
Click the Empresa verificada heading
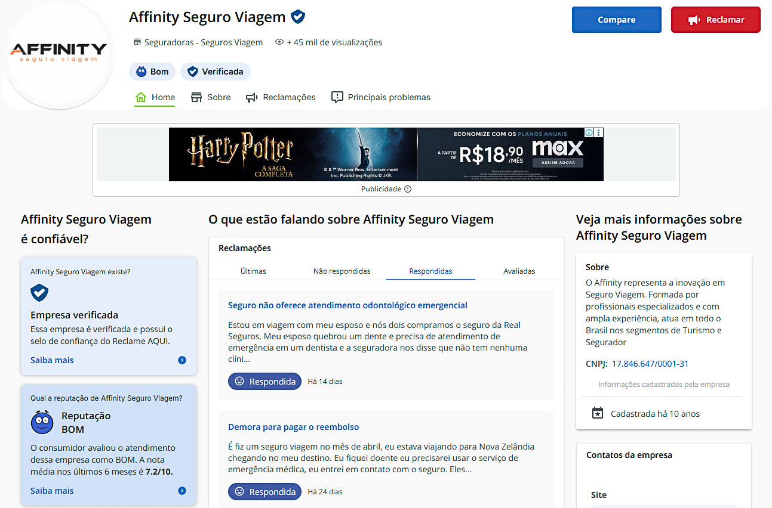(74, 315)
